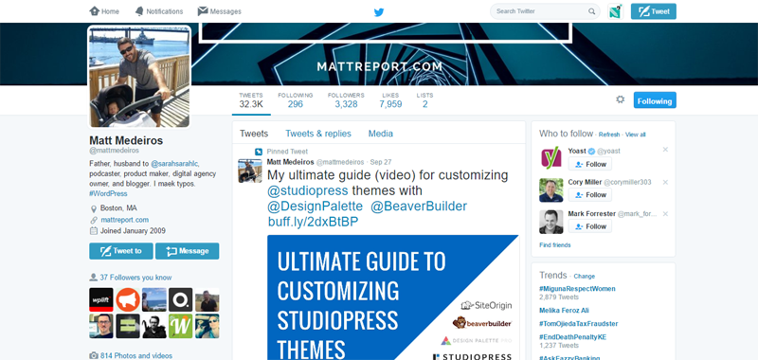The width and height of the screenshot is (758, 360).
Task: Click the Message button
Action: [187, 251]
